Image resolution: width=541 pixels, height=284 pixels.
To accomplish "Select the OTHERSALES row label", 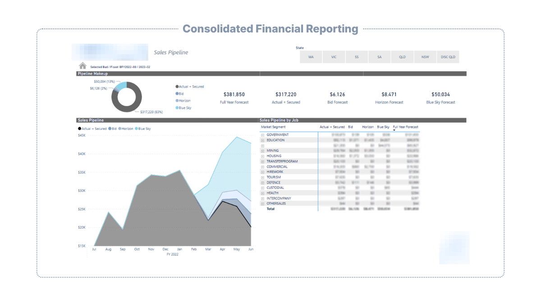I will (276, 203).
